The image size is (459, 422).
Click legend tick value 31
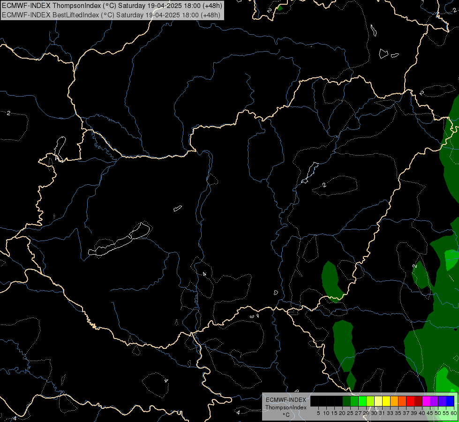tap(382, 413)
